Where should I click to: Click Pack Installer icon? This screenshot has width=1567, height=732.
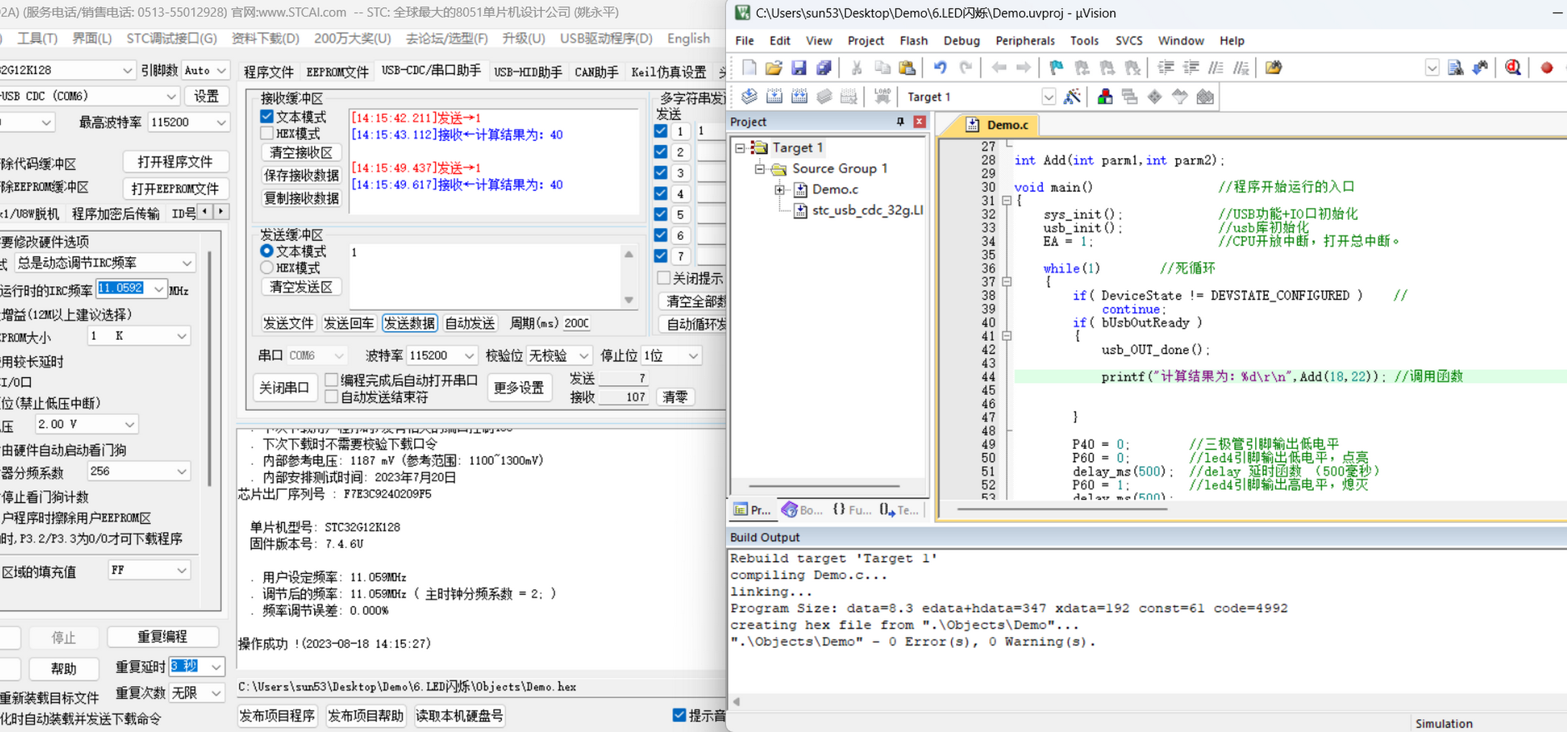tap(1205, 96)
